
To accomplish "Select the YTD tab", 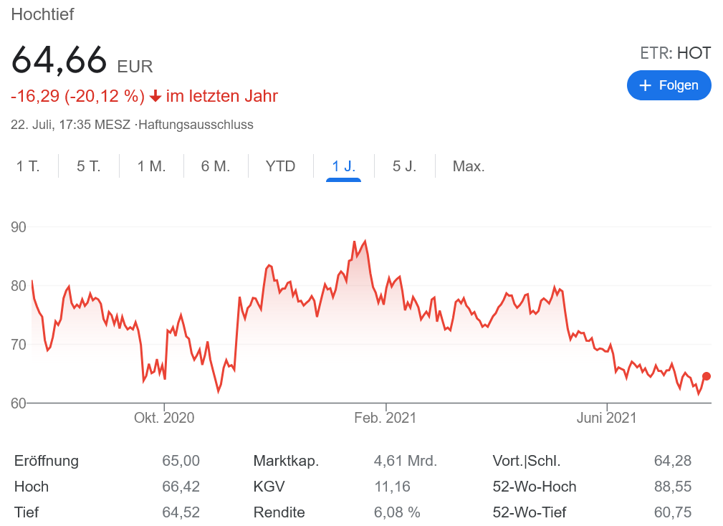I will click(x=280, y=166).
